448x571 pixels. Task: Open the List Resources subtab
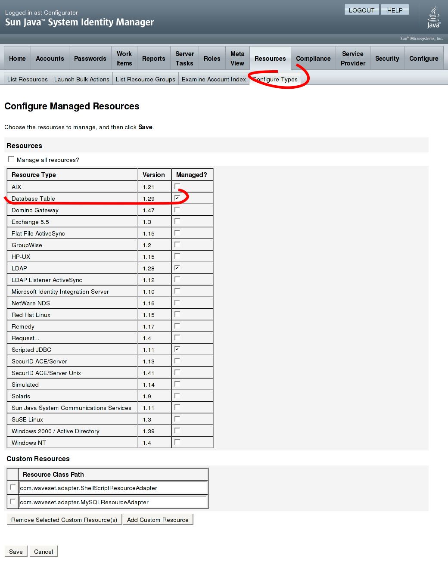[28, 79]
